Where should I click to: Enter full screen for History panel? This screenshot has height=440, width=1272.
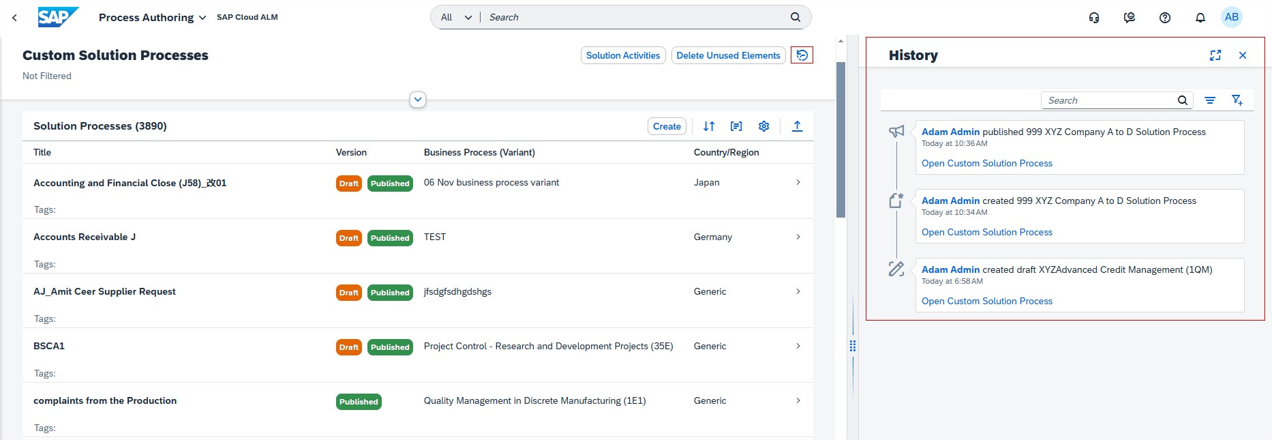1215,55
